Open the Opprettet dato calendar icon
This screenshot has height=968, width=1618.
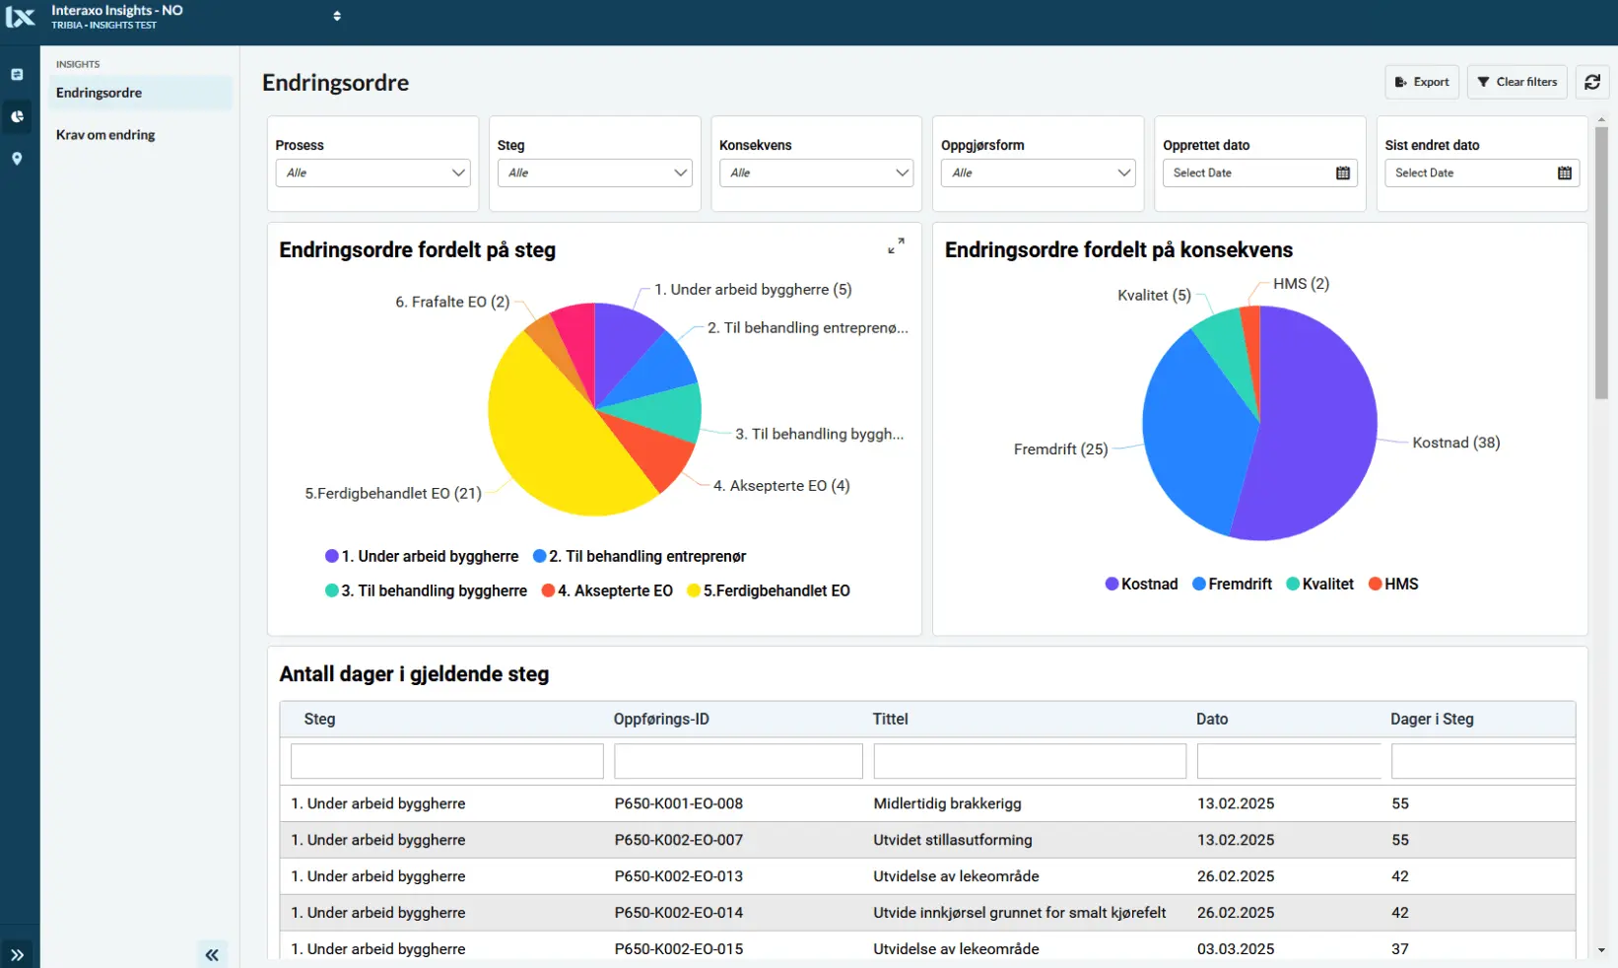[x=1342, y=173]
